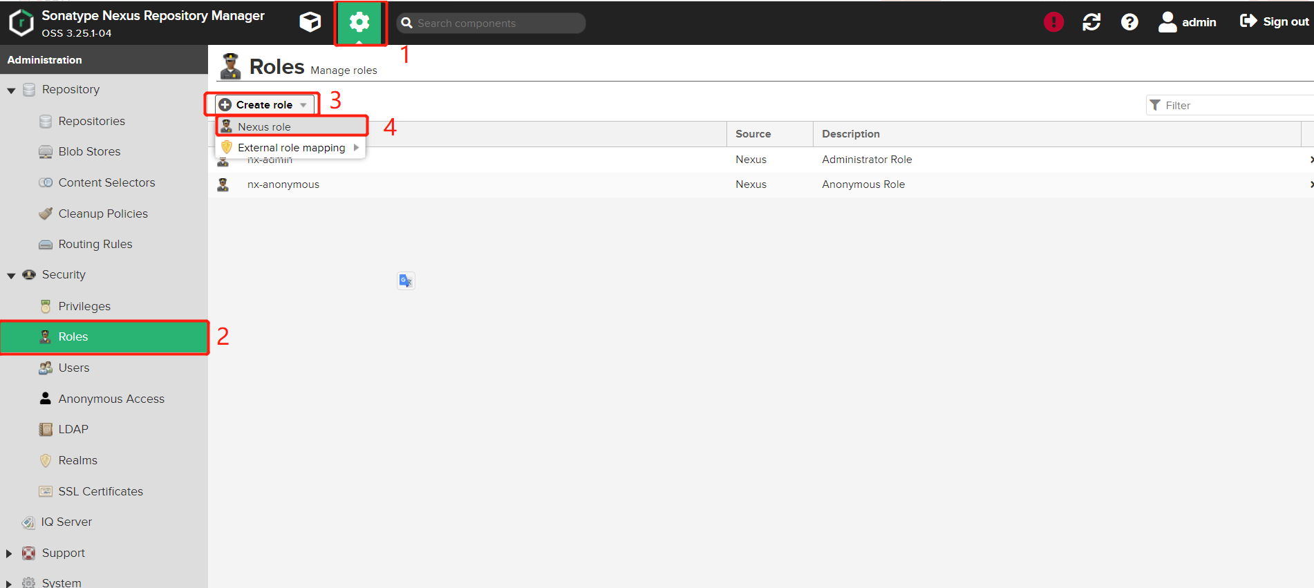Expand the Support tree section
Image resolution: width=1314 pixels, height=588 pixels.
(9, 553)
